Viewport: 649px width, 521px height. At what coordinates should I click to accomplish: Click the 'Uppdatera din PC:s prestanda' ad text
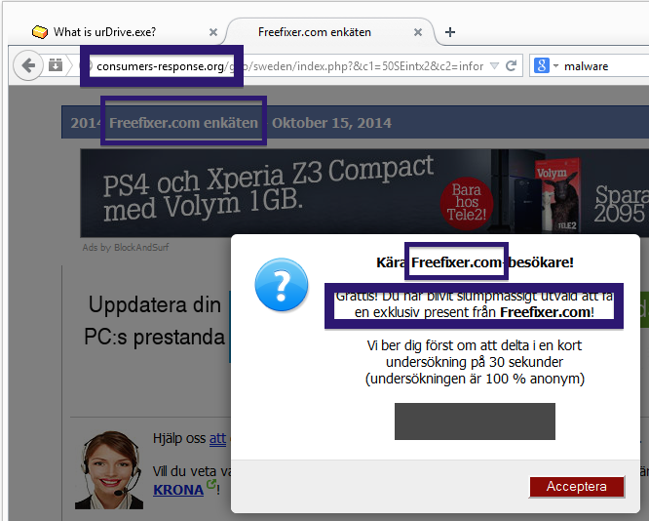tap(154, 320)
